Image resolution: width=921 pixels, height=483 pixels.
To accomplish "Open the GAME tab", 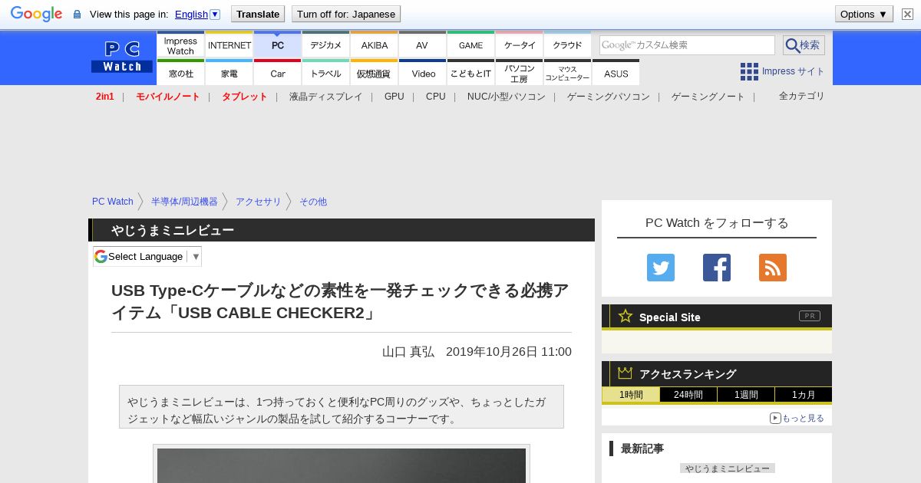I will pyautogui.click(x=470, y=45).
